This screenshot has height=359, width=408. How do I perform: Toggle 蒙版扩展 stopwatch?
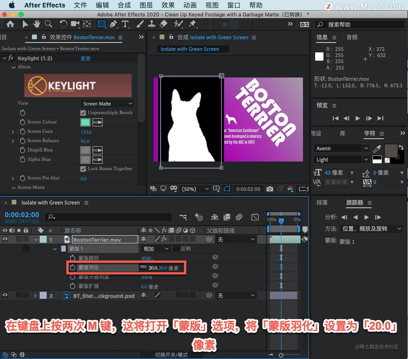coord(72,286)
